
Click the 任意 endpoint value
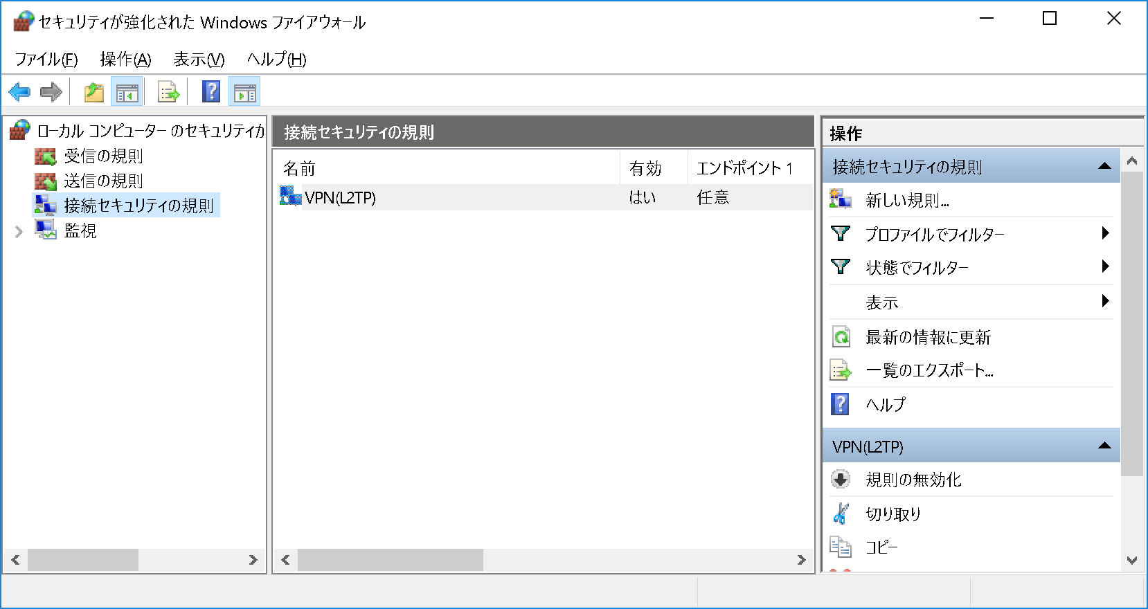712,197
